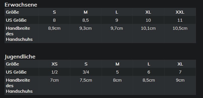
Task: Click the 10,1cm hand width cell
Action: pyautogui.click(x=148, y=34)
